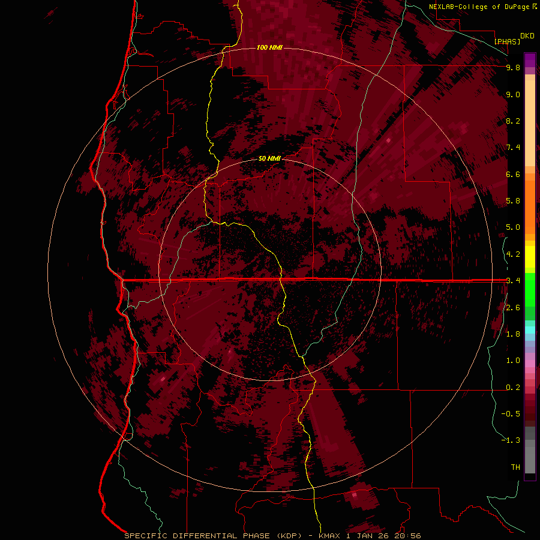
Task: Click the -0.5 legend value
Action: point(511,414)
